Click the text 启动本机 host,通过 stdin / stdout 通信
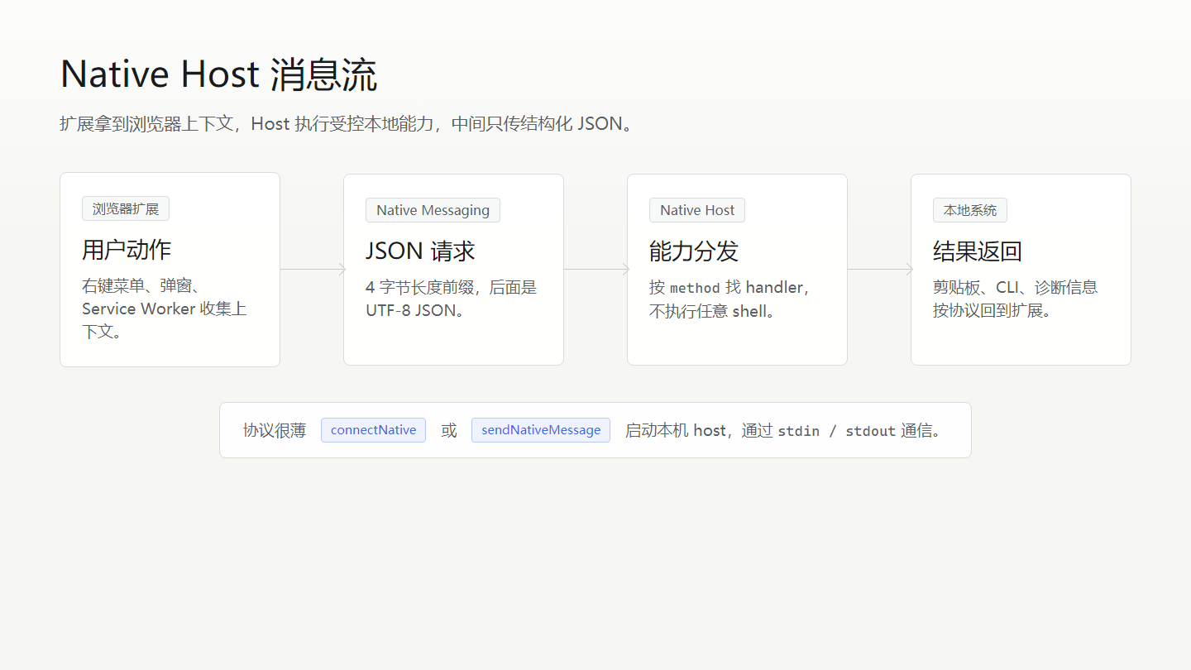The width and height of the screenshot is (1191, 670). pos(786,430)
